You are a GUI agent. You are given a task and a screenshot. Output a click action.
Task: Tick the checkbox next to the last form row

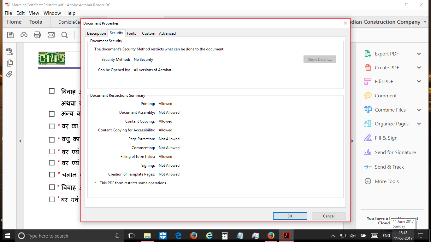point(52,199)
